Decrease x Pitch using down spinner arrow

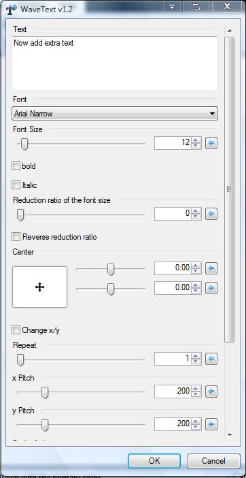[x=196, y=394]
